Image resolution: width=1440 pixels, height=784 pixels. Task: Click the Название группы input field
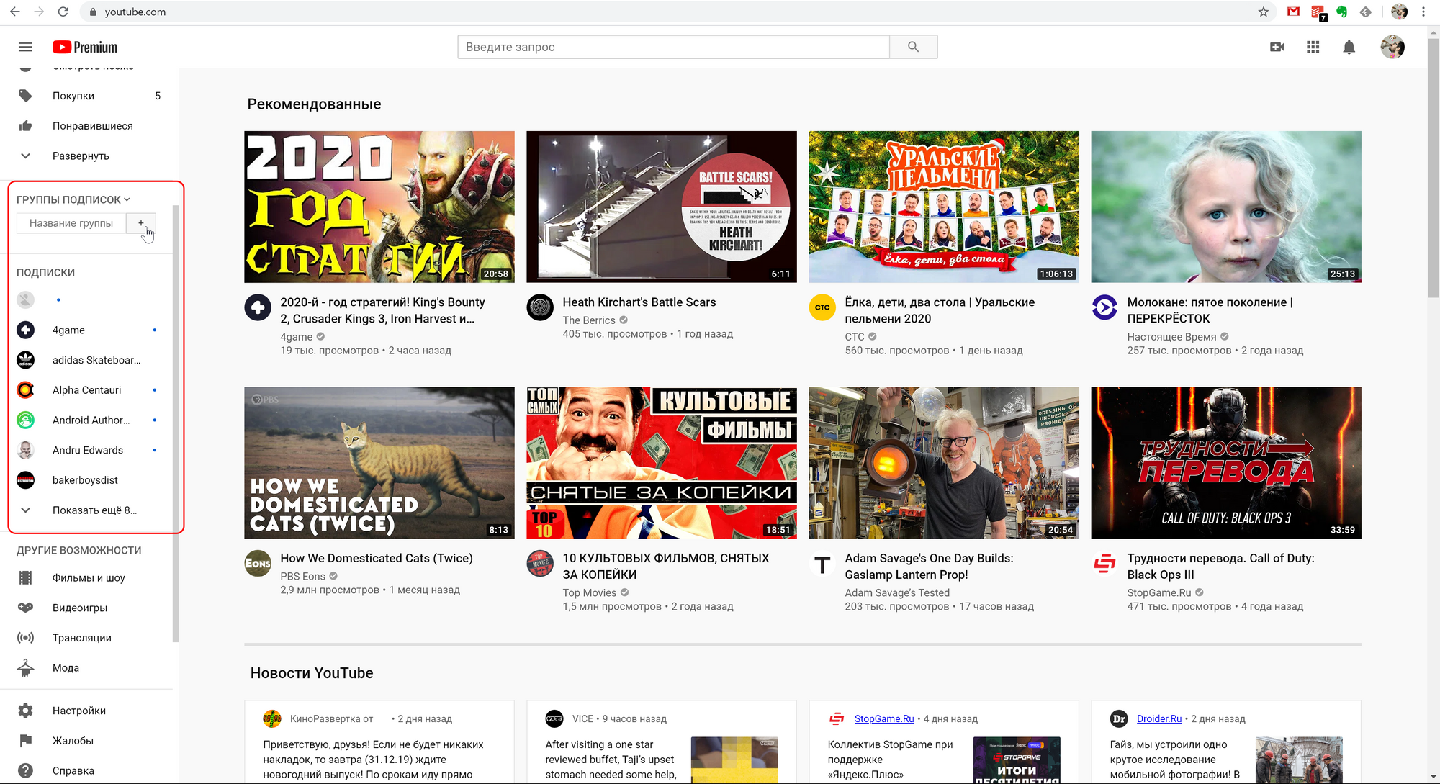pos(72,223)
